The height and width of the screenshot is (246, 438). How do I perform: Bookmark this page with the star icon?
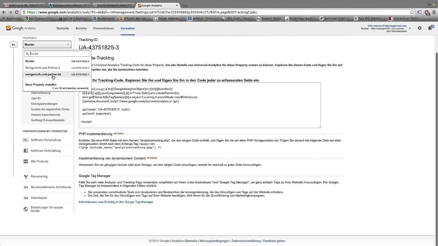(412, 12)
